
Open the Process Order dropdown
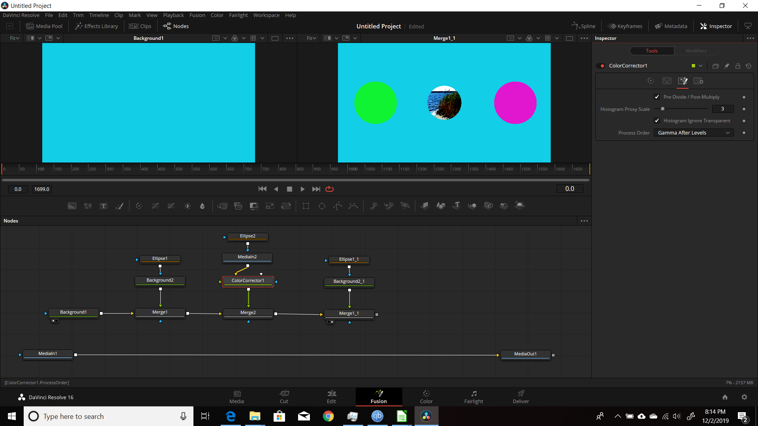tap(694, 133)
